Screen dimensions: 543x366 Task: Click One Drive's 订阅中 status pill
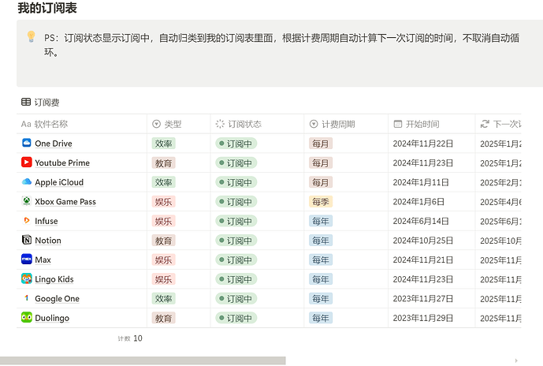point(236,144)
